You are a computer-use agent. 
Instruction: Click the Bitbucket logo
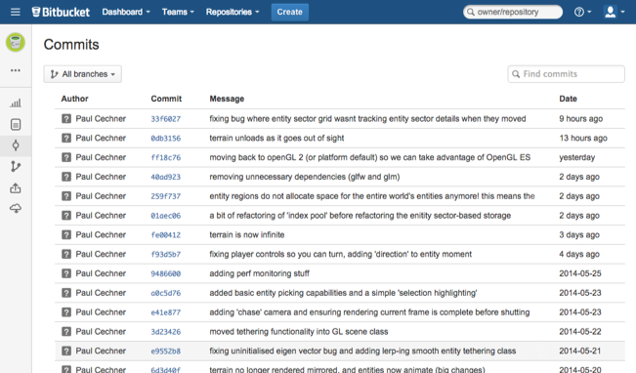coord(61,12)
